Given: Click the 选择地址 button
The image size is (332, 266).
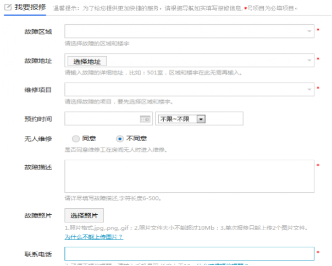Looking at the screenshot, I should 87,61.
